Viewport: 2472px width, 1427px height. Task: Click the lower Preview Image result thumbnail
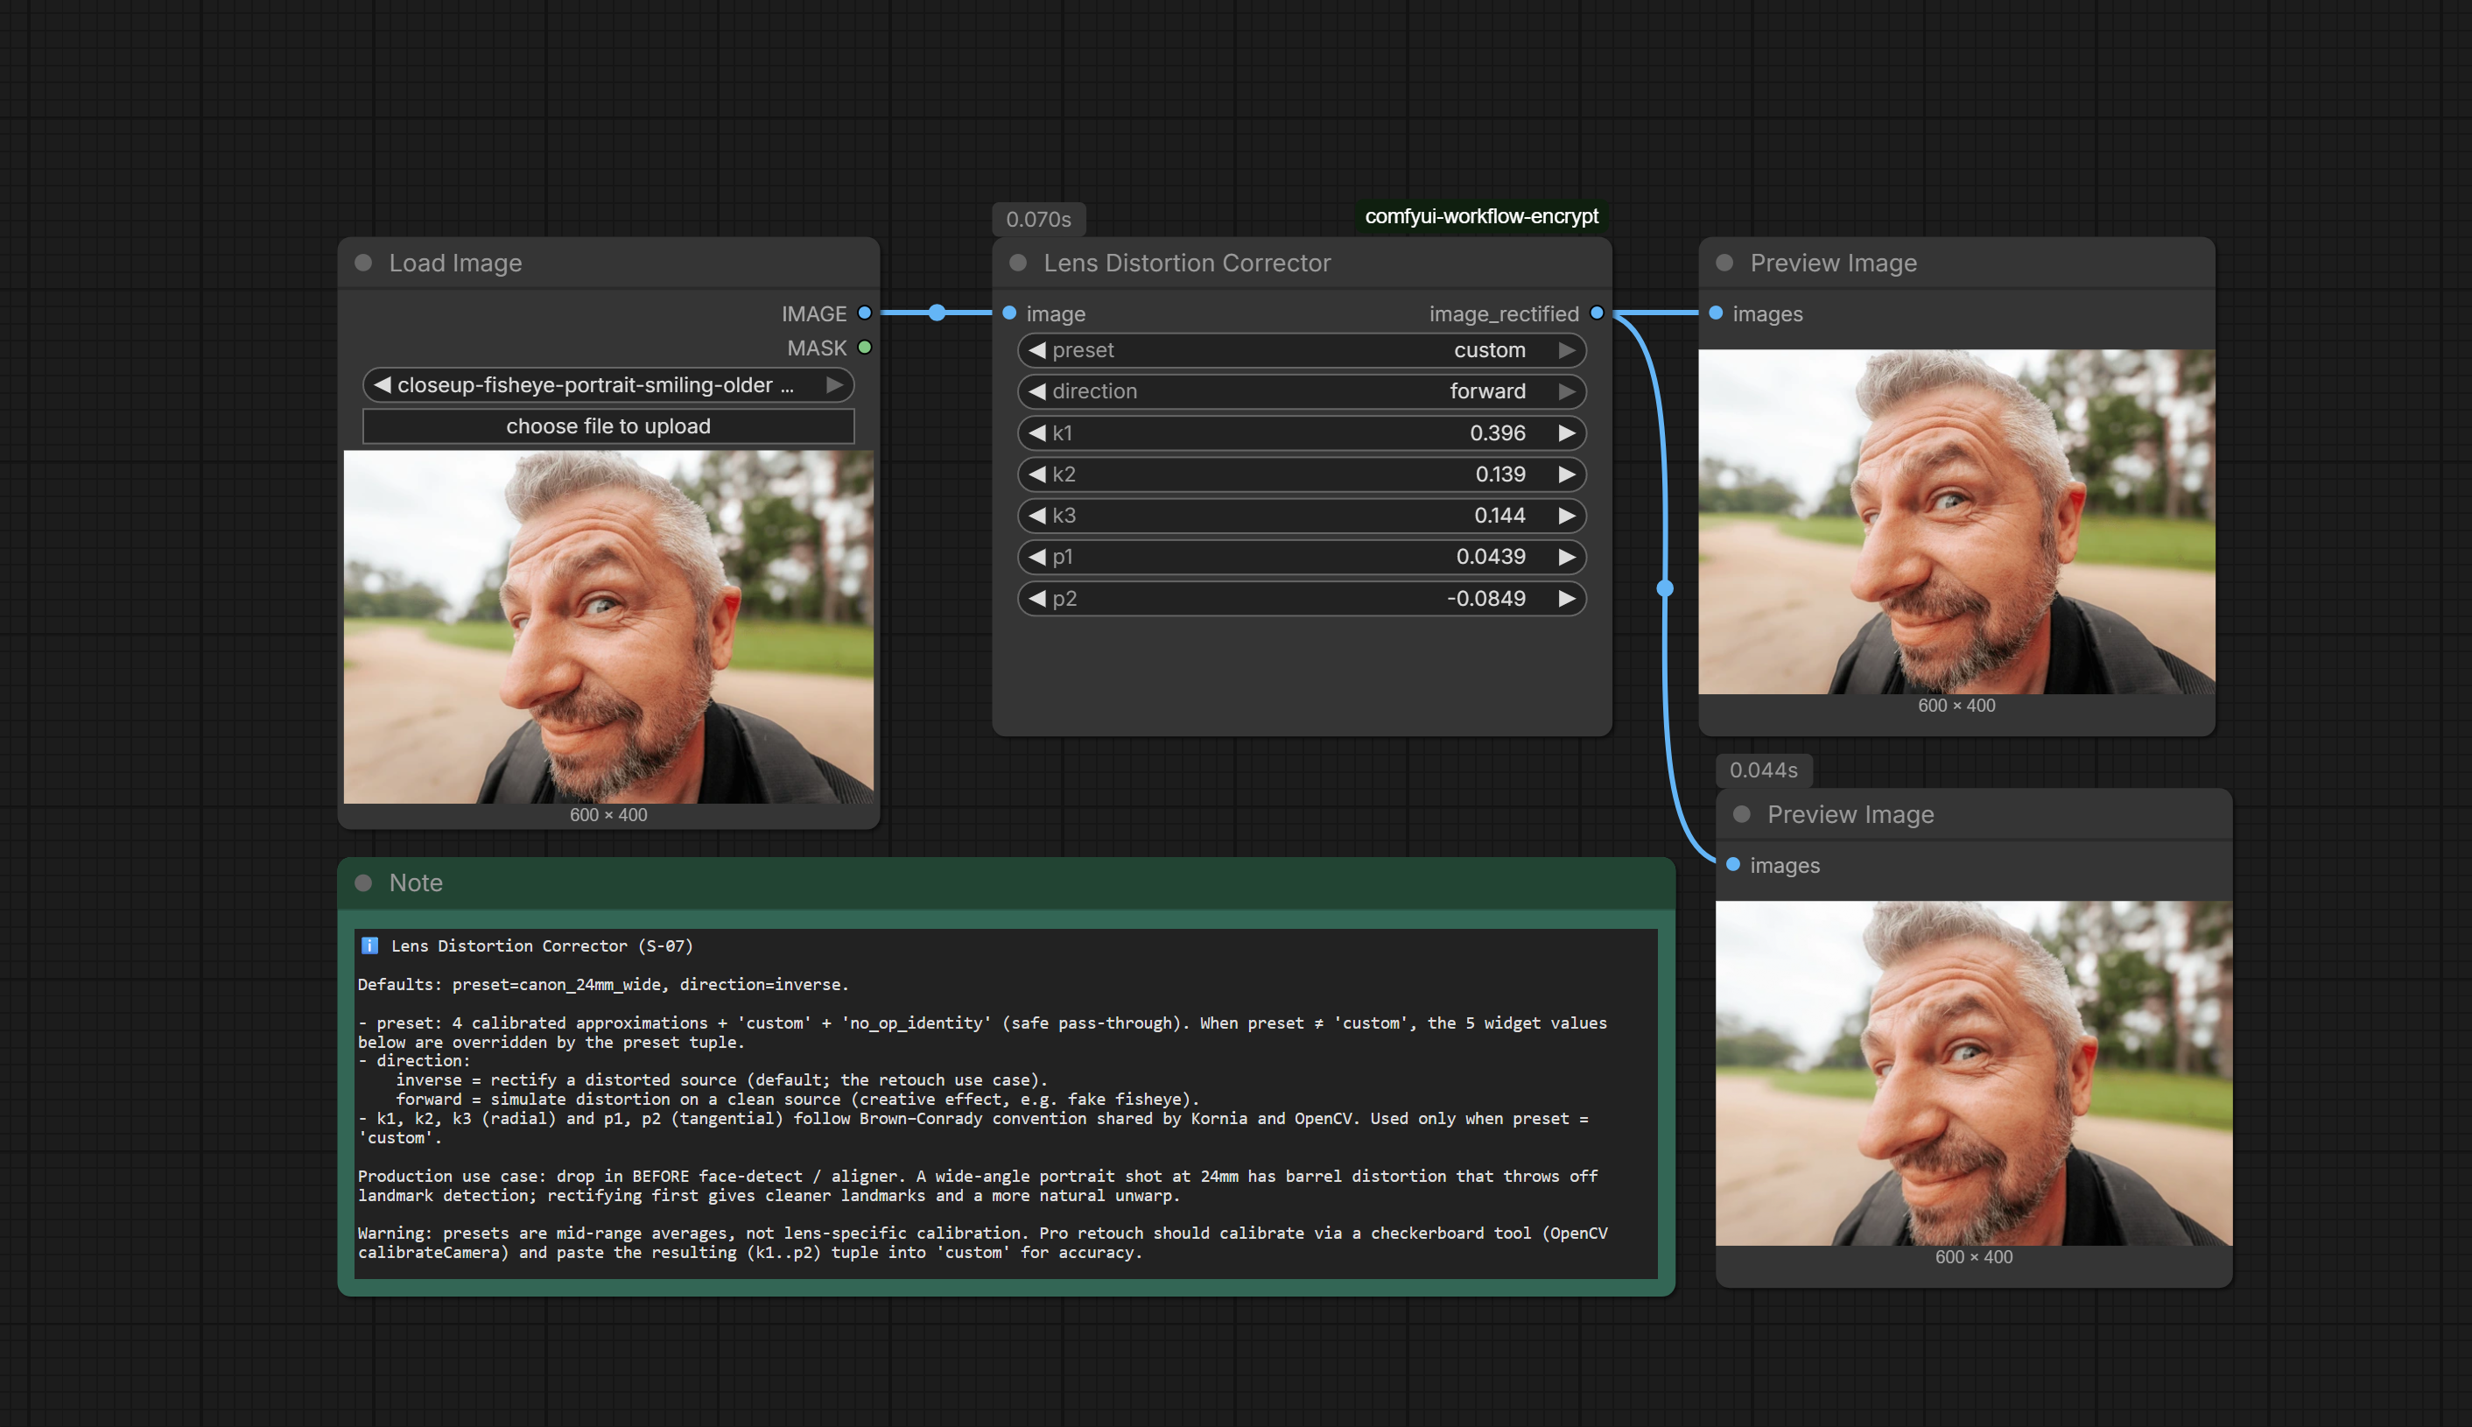click(1974, 1073)
